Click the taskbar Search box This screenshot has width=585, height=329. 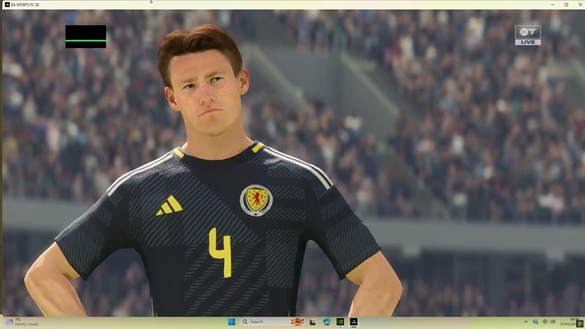(x=274, y=322)
